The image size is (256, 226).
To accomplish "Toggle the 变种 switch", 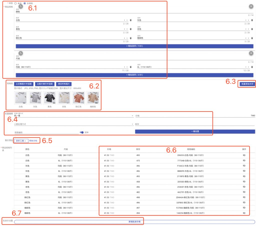I will 82,132.
